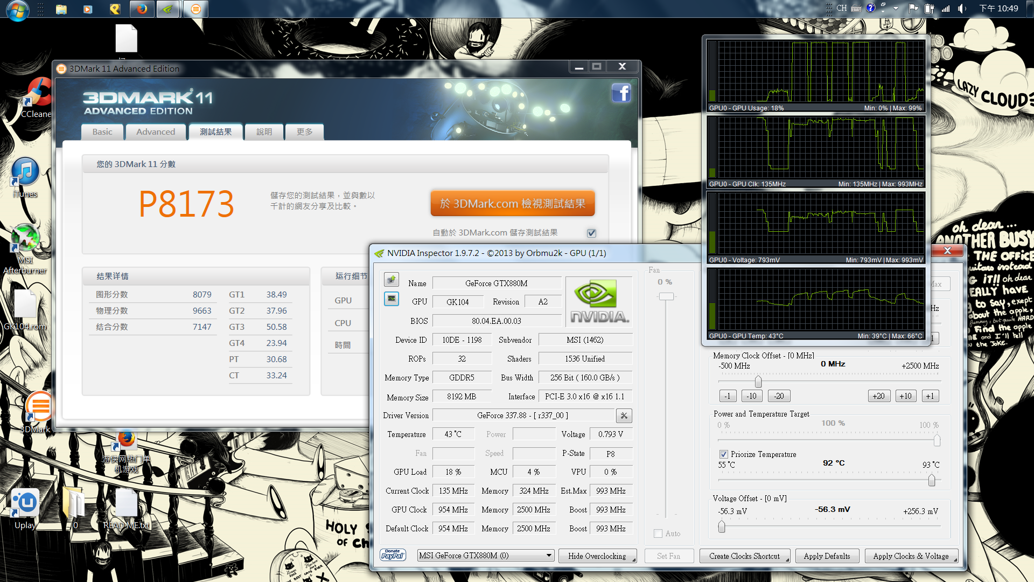1034x582 pixels.
Task: Toggle Priorize Temperature checkbox
Action: click(723, 454)
